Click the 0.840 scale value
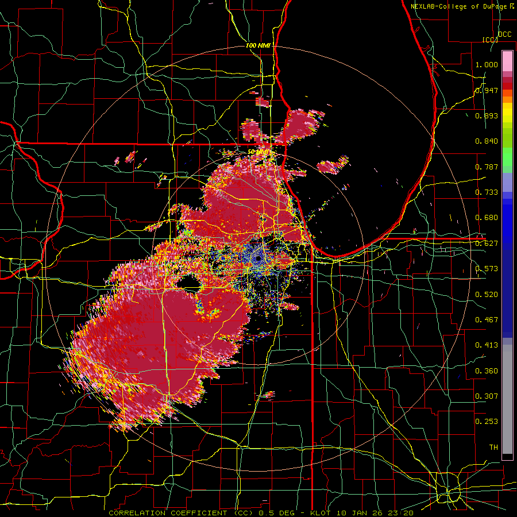 (487, 141)
